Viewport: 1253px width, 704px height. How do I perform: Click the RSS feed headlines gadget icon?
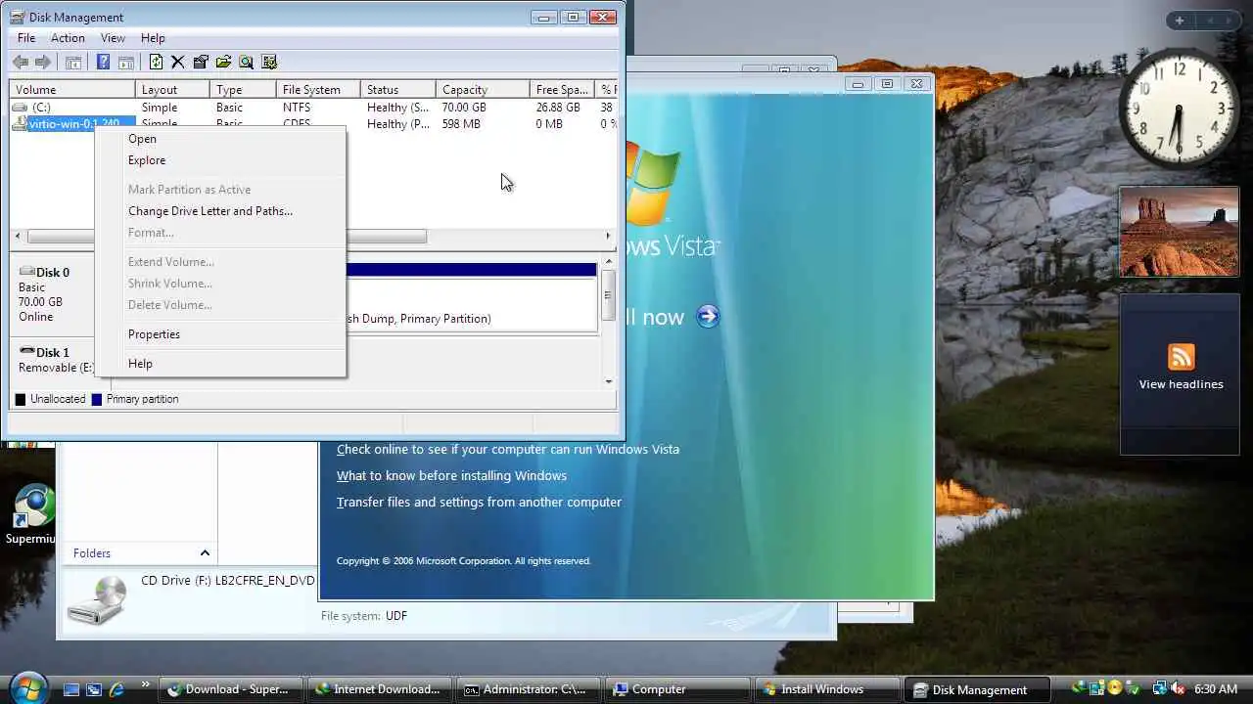(1181, 356)
